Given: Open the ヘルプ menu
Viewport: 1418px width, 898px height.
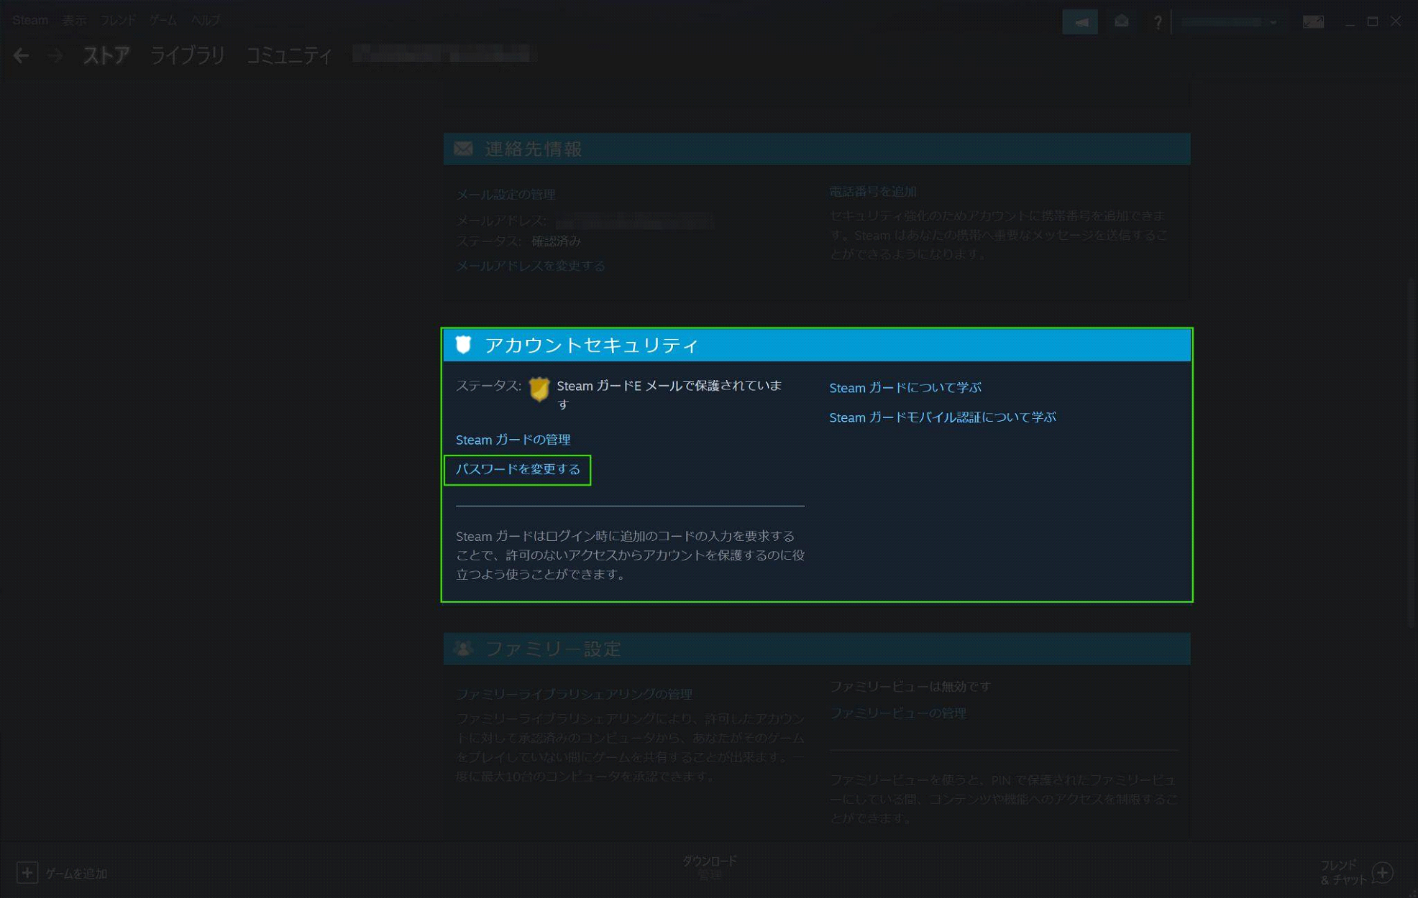Looking at the screenshot, I should [x=205, y=20].
